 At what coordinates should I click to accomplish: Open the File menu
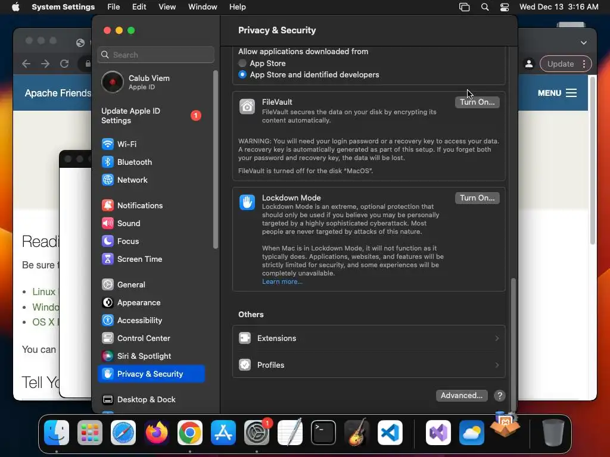click(x=114, y=7)
